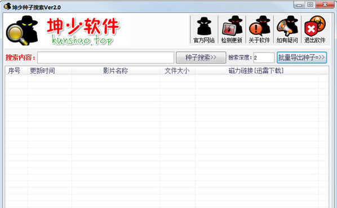Click the 磁力链接[迅雷下载] column header
This screenshot has height=208, width=337.
(x=256, y=70)
